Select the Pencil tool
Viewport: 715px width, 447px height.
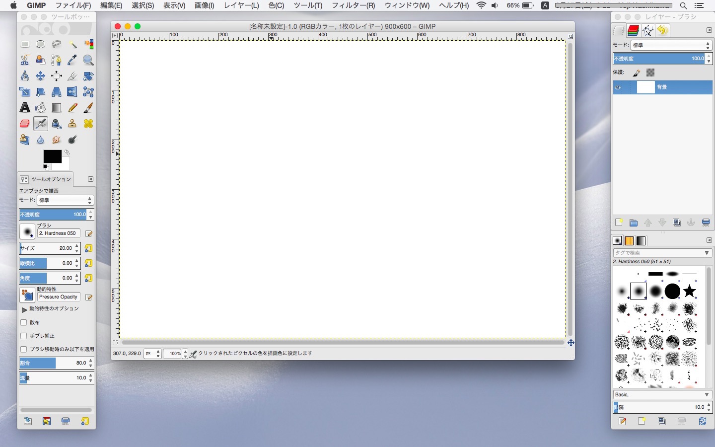72,108
